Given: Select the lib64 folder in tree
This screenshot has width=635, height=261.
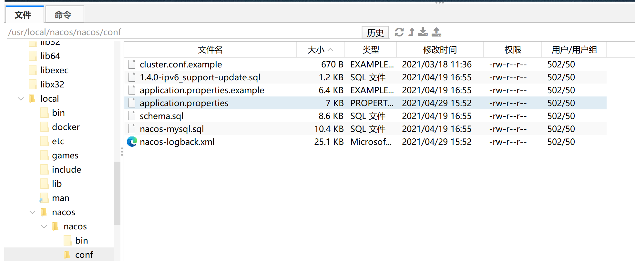Looking at the screenshot, I should click(50, 56).
